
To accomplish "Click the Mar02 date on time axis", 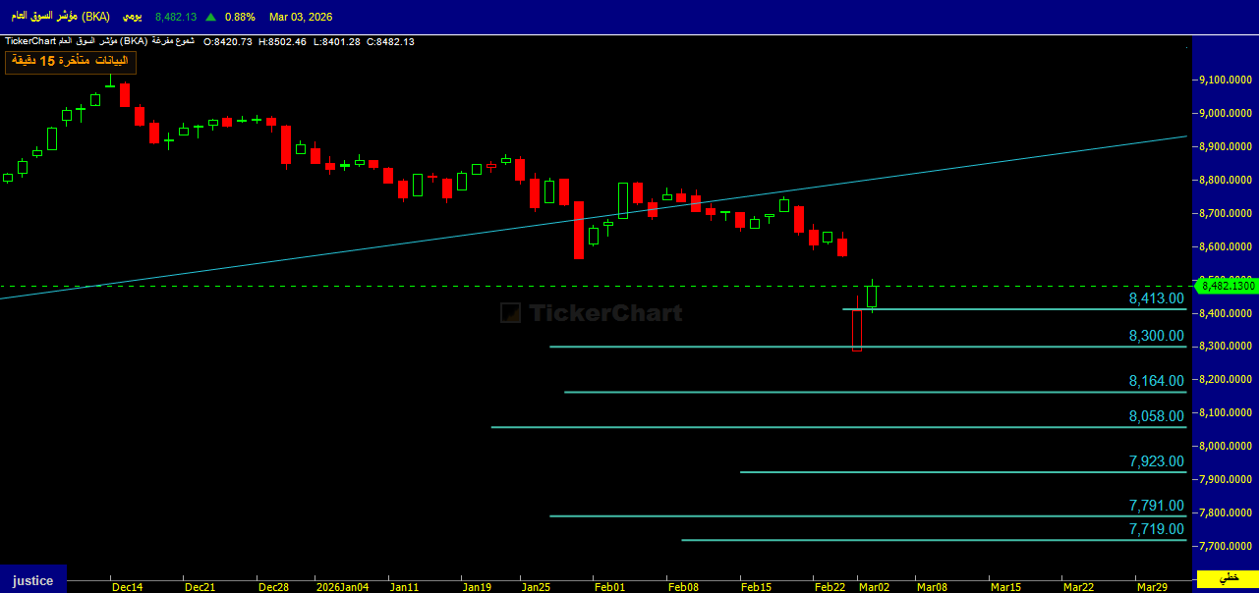I will [x=874, y=586].
